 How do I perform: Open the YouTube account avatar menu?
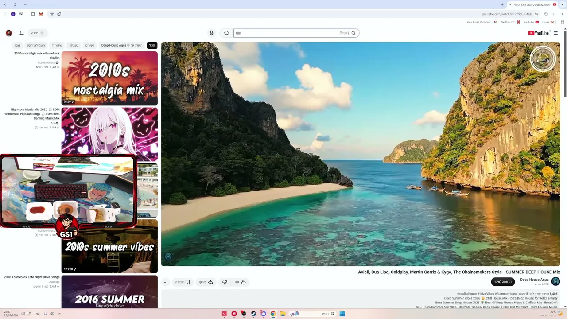[9, 33]
